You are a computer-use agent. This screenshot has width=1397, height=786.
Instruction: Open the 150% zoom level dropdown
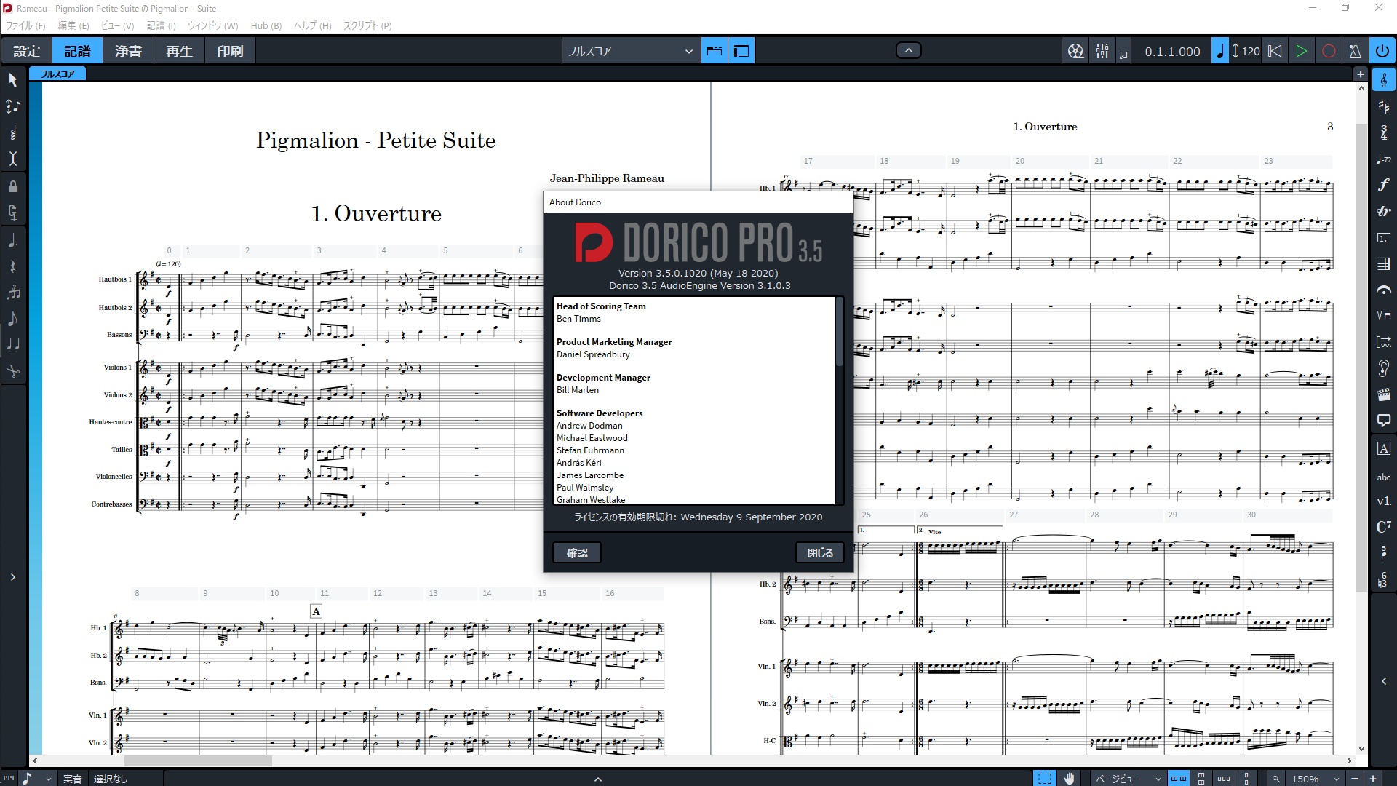point(1315,779)
